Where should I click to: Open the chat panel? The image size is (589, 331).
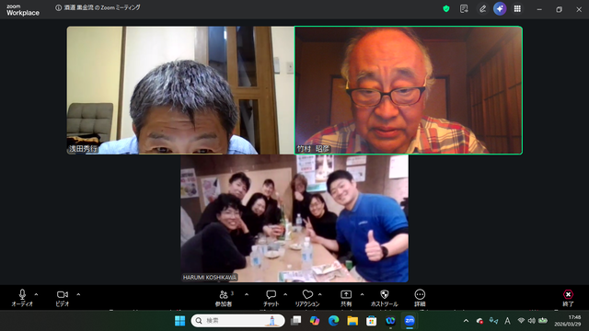[x=271, y=298]
